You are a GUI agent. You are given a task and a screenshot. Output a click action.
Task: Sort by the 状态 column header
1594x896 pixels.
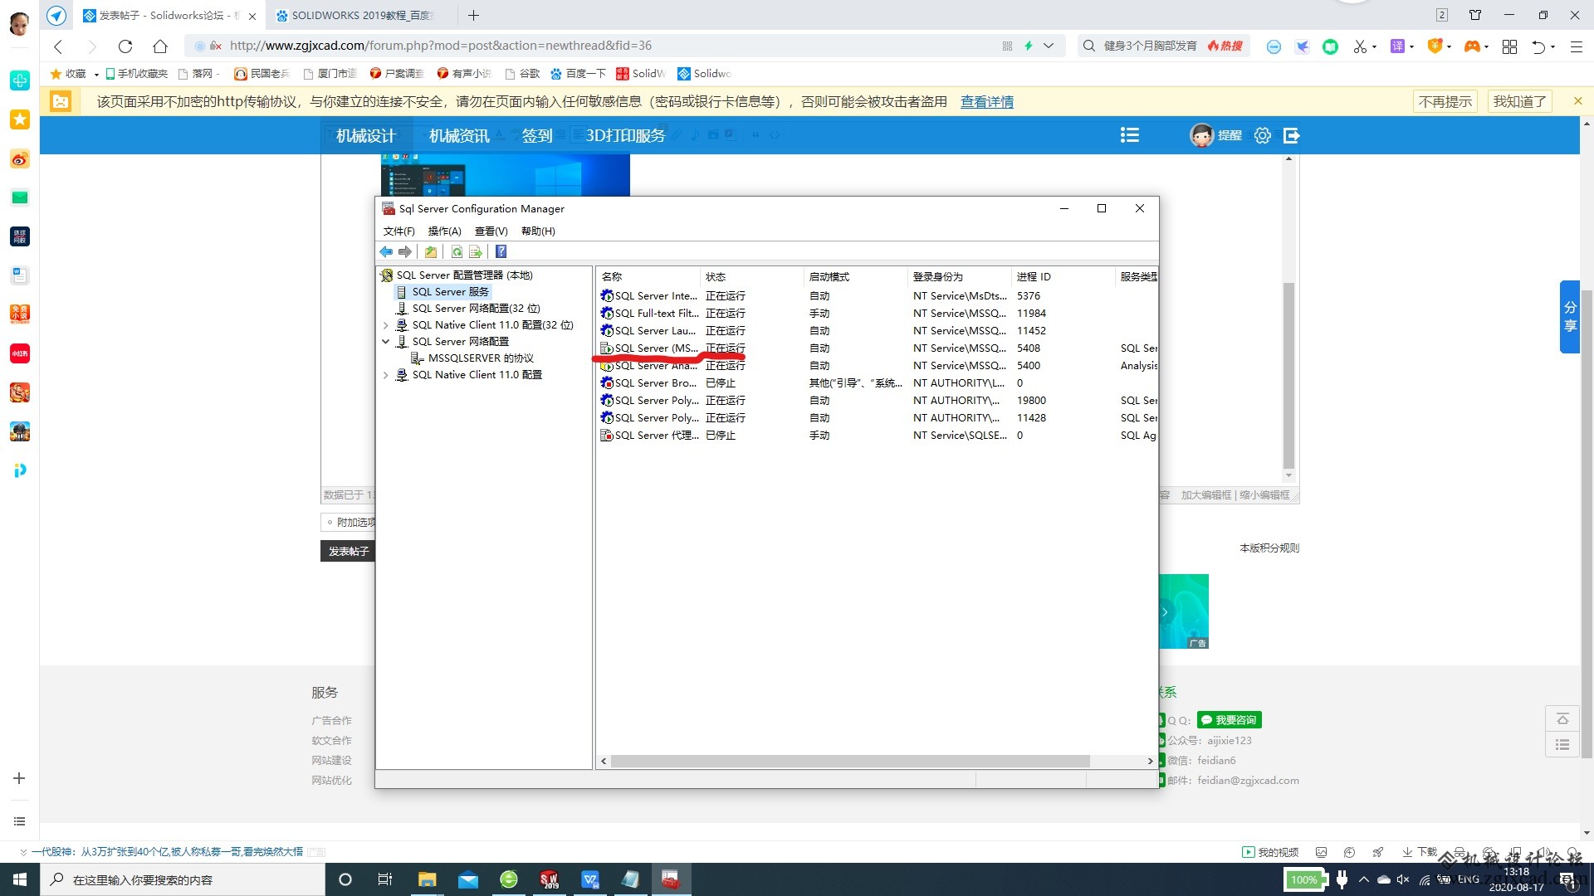[752, 277]
